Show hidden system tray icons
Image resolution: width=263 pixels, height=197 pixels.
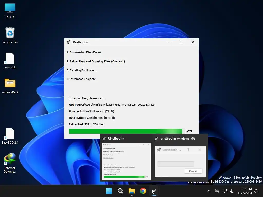(209, 191)
